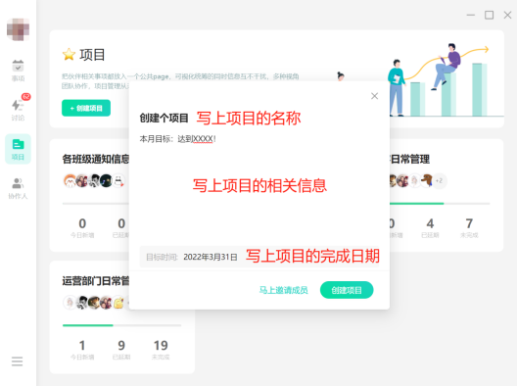Click the yellow star next to 项目
The height and width of the screenshot is (386, 517).
(x=69, y=55)
